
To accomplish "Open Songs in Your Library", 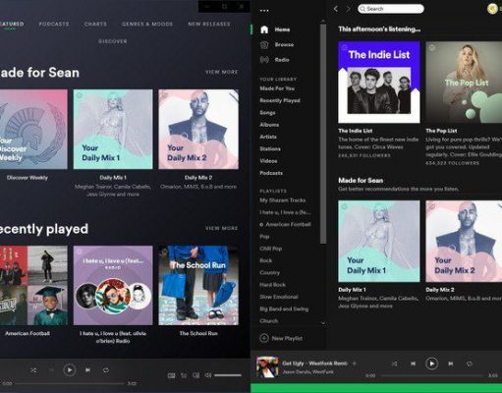I will (x=267, y=113).
